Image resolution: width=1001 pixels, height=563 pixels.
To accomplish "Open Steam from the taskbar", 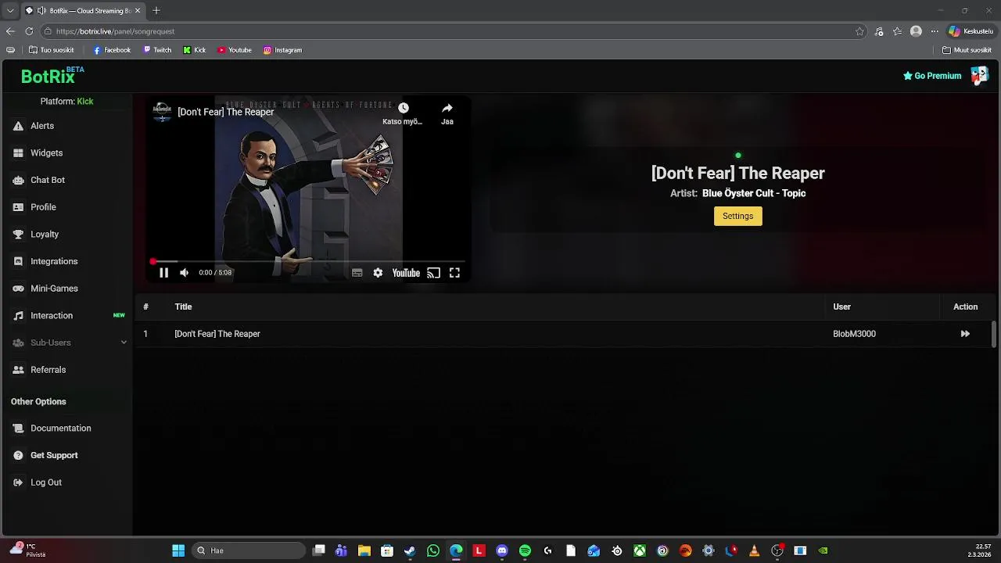I will coord(410,550).
